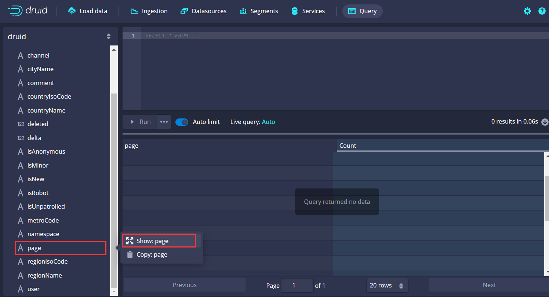Click the string icon beside countryName
The height and width of the screenshot is (297, 549).
tap(21, 110)
